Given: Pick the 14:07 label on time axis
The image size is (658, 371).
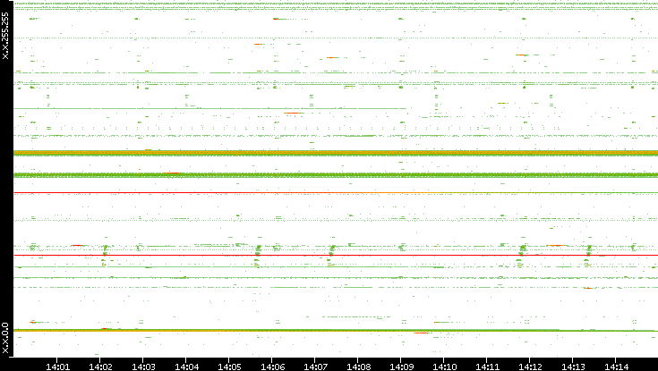Looking at the screenshot, I should (x=315, y=367).
